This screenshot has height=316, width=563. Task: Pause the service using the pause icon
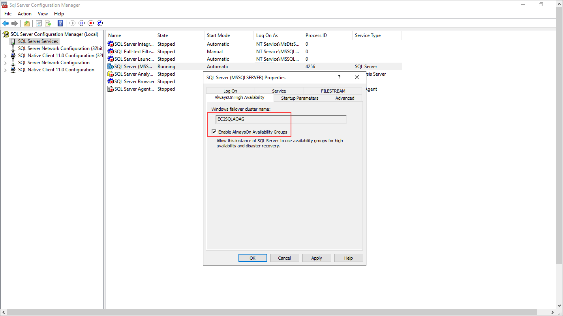[x=81, y=23]
